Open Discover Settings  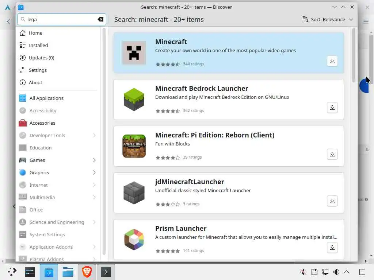pos(57,70)
